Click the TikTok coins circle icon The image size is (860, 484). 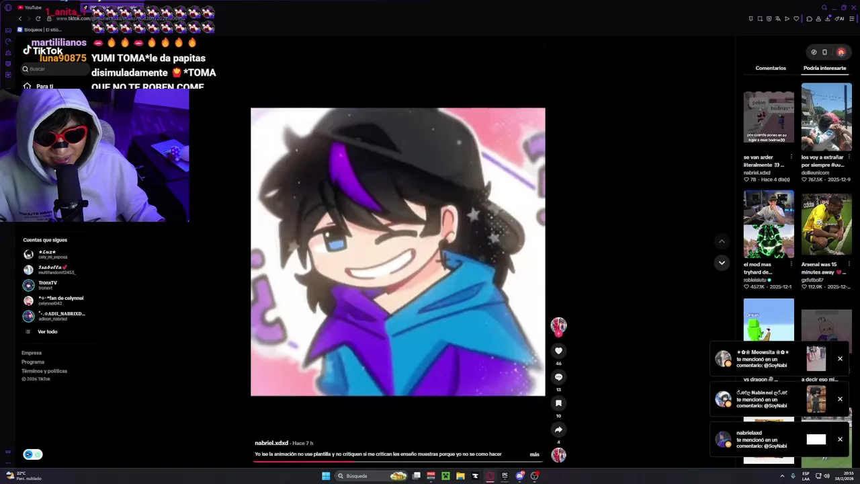click(x=814, y=52)
